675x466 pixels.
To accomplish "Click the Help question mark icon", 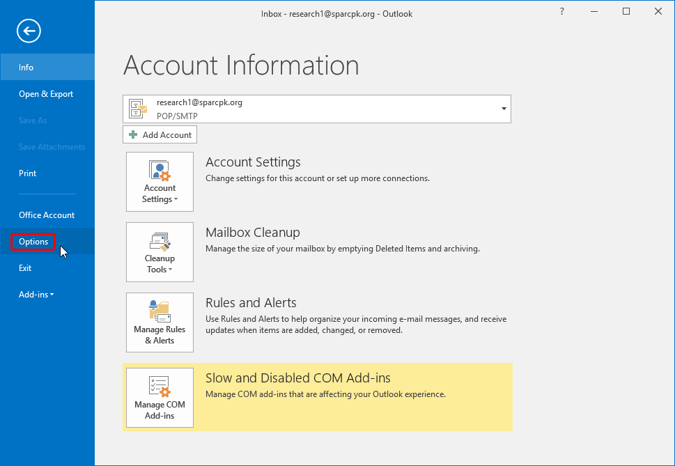I will 562,11.
